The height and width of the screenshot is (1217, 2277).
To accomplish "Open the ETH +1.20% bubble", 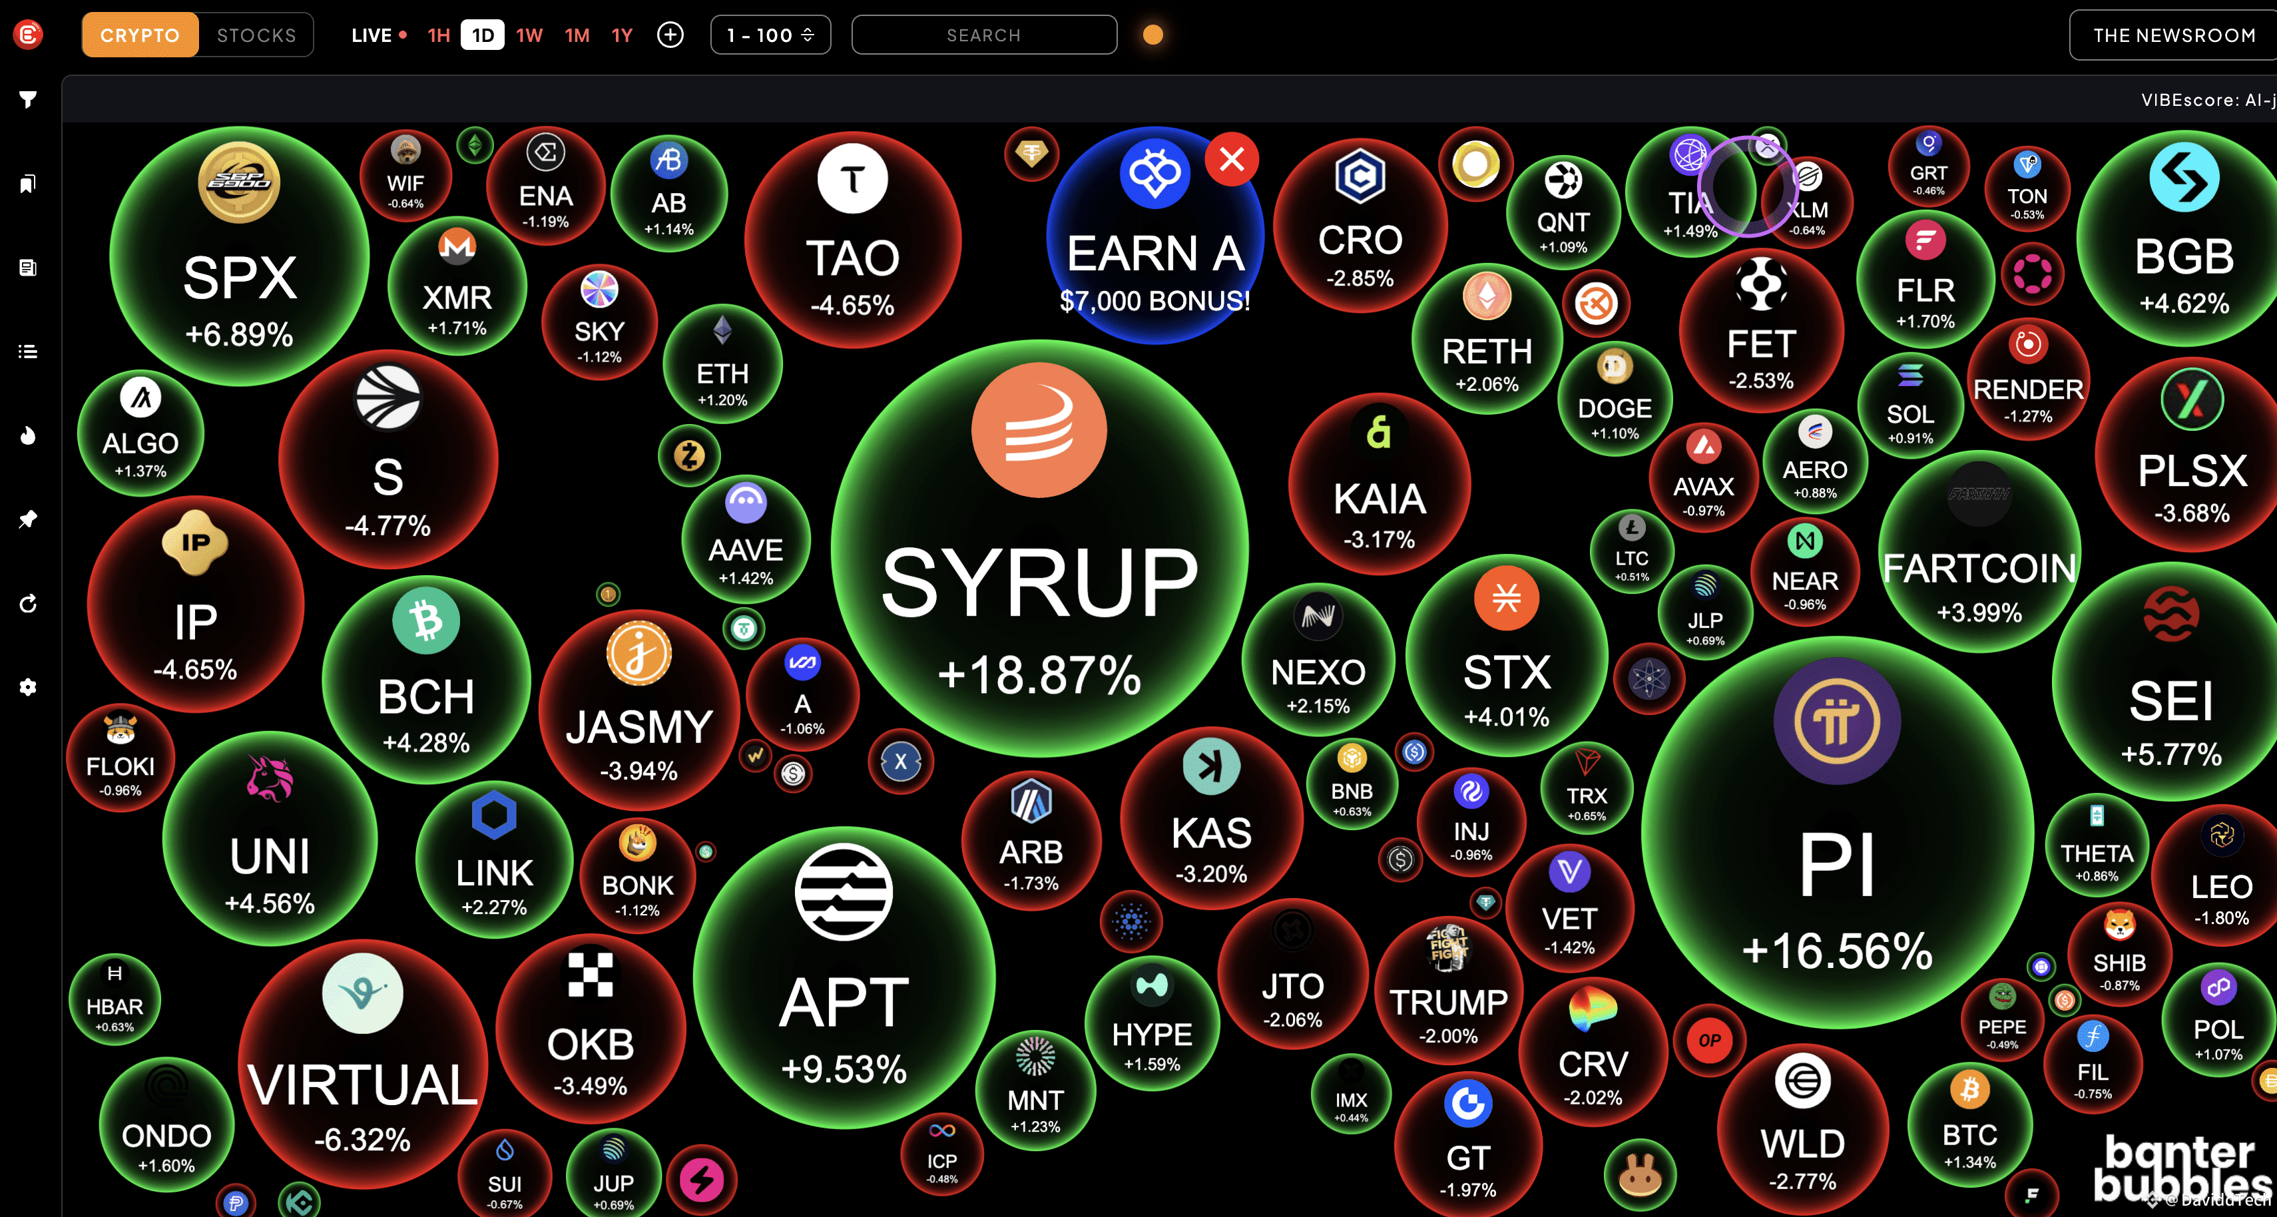I will 722,364.
